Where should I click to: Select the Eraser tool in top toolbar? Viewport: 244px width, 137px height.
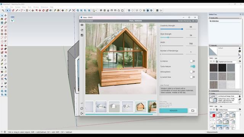pos(13,10)
